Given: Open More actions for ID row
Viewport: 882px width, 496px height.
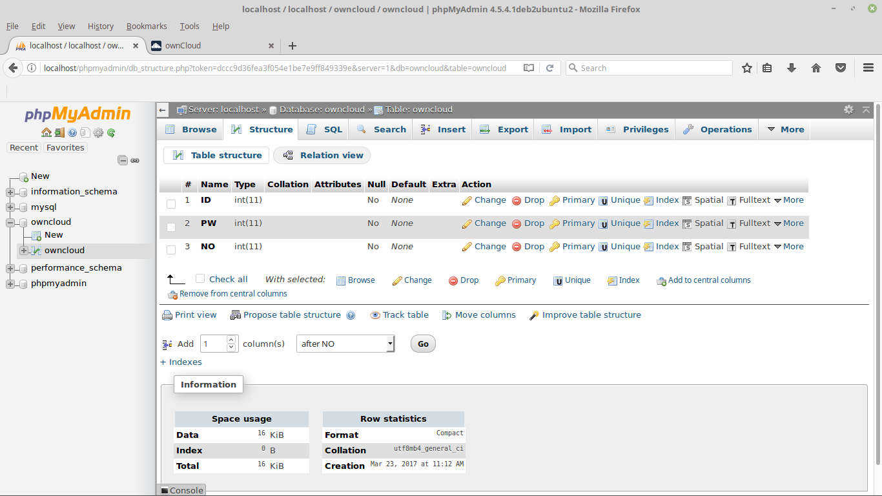Looking at the screenshot, I should pos(789,200).
